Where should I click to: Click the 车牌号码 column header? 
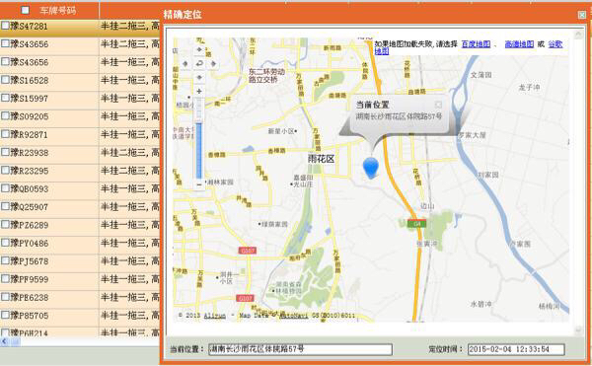(x=58, y=11)
